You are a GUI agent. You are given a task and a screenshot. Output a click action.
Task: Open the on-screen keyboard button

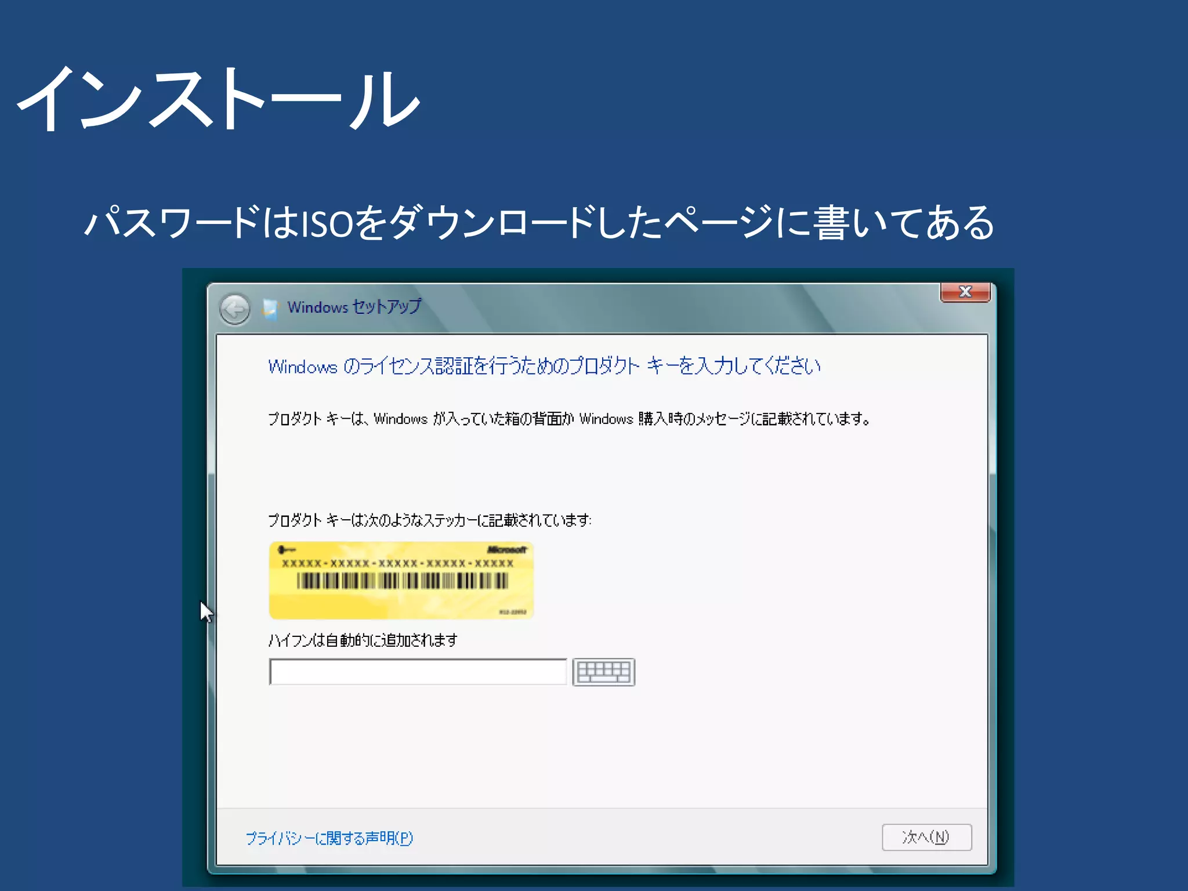[x=604, y=672]
